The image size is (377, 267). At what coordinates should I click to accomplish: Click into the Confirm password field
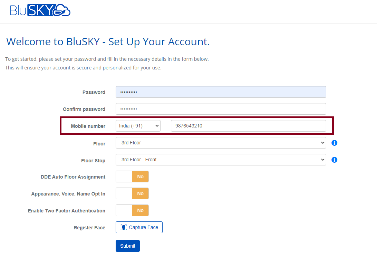[x=221, y=109]
